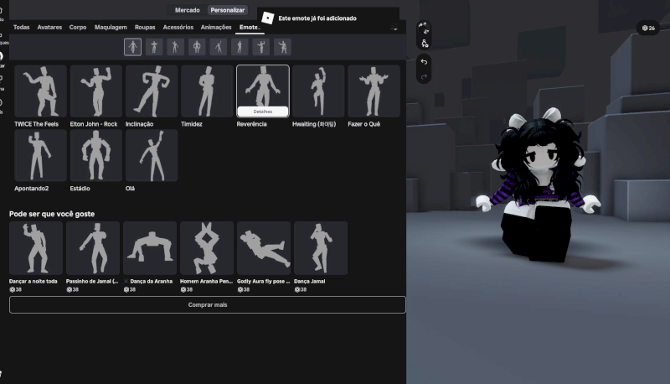Image resolution: width=670 pixels, height=384 pixels.
Task: Click the Dança Jamal title text
Action: tap(310, 282)
